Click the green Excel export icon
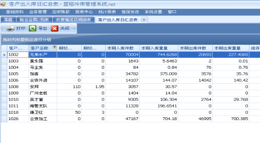The height and width of the screenshot is (143, 260). [32, 28]
